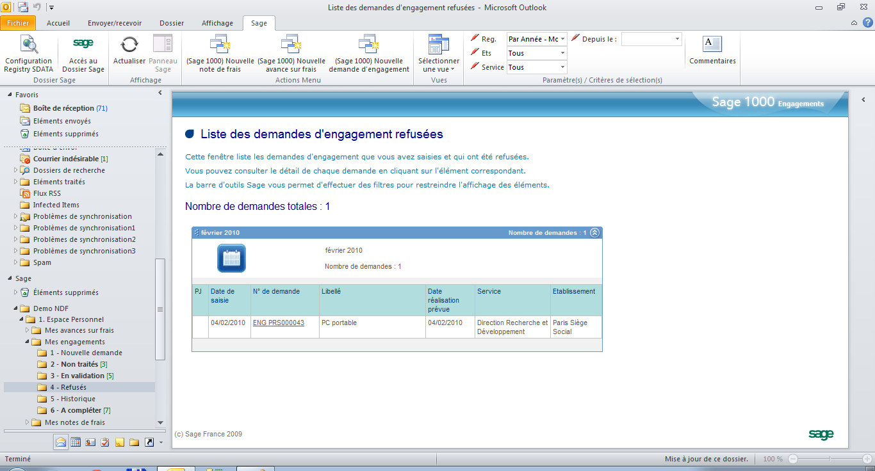
Task: Click the blue calendar icon for février 2010
Action: 231,258
